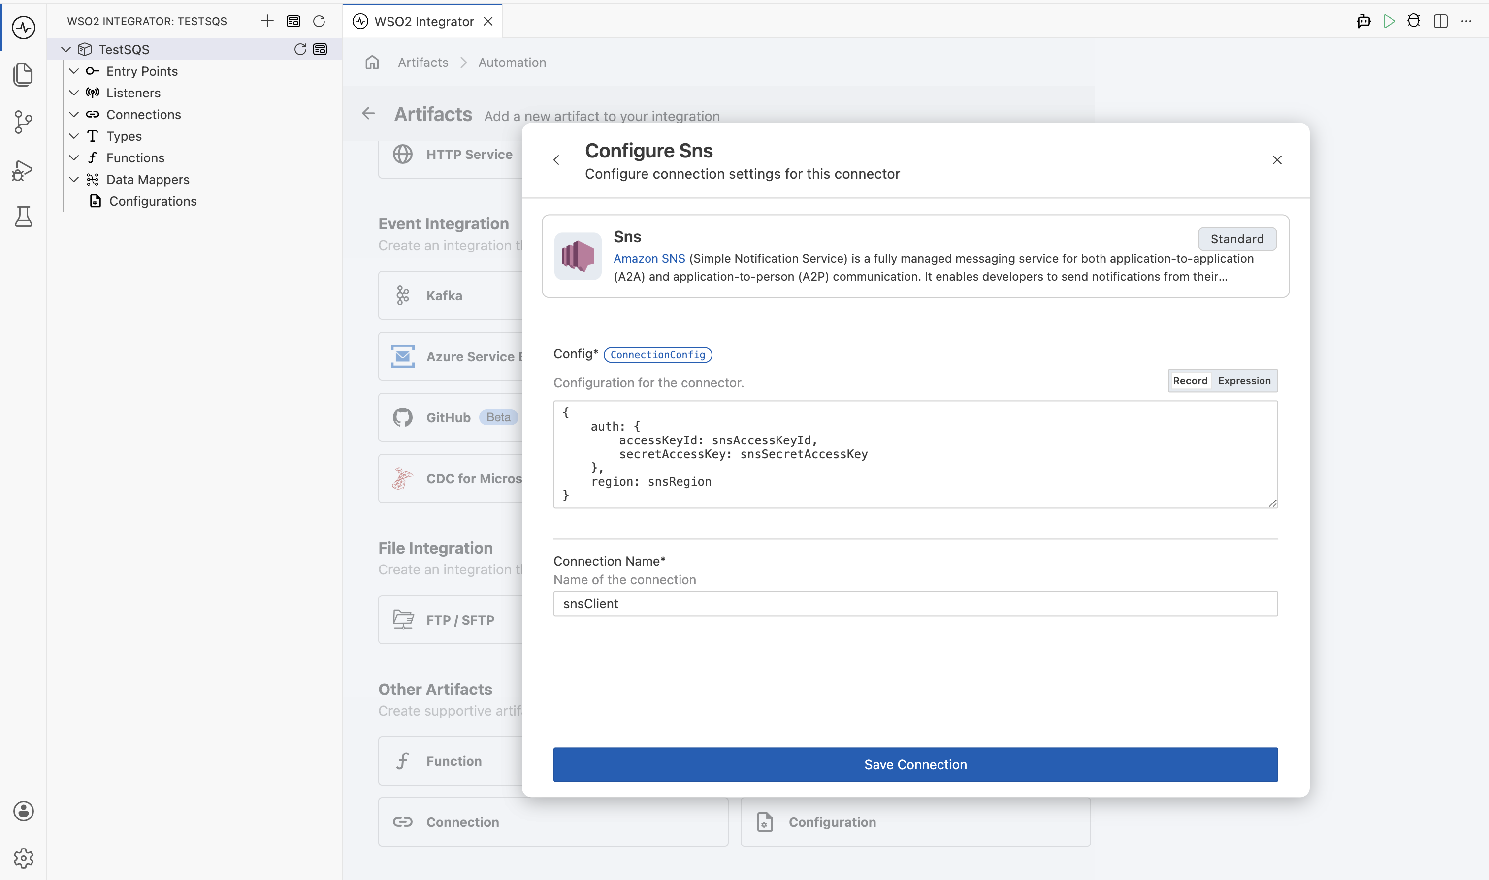Click the ConnectionConfig type badge
The image size is (1489, 880).
(x=657, y=355)
